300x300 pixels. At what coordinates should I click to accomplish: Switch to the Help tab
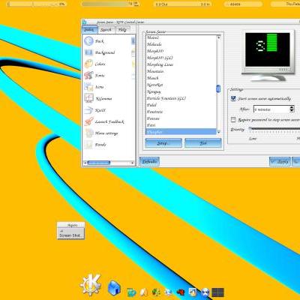pyautogui.click(x=122, y=30)
